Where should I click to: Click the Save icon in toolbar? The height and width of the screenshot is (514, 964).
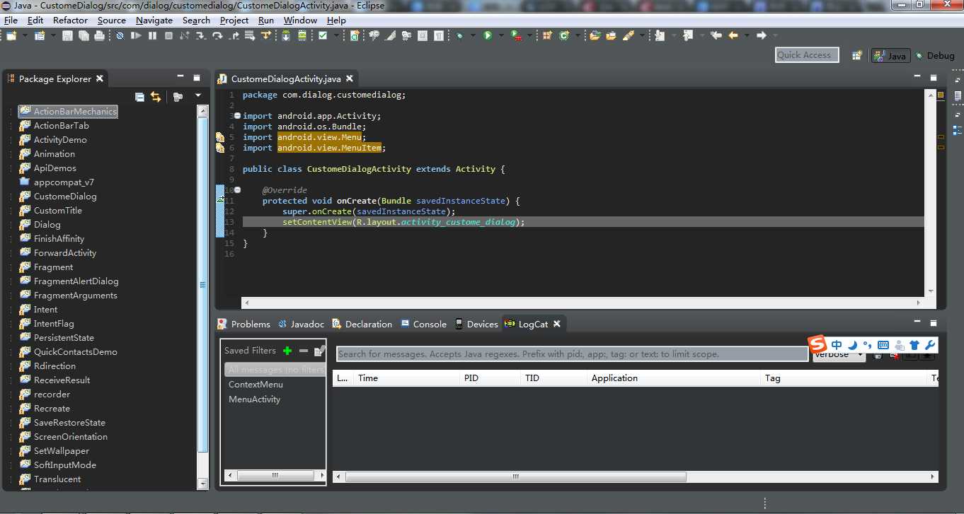[x=67, y=35]
